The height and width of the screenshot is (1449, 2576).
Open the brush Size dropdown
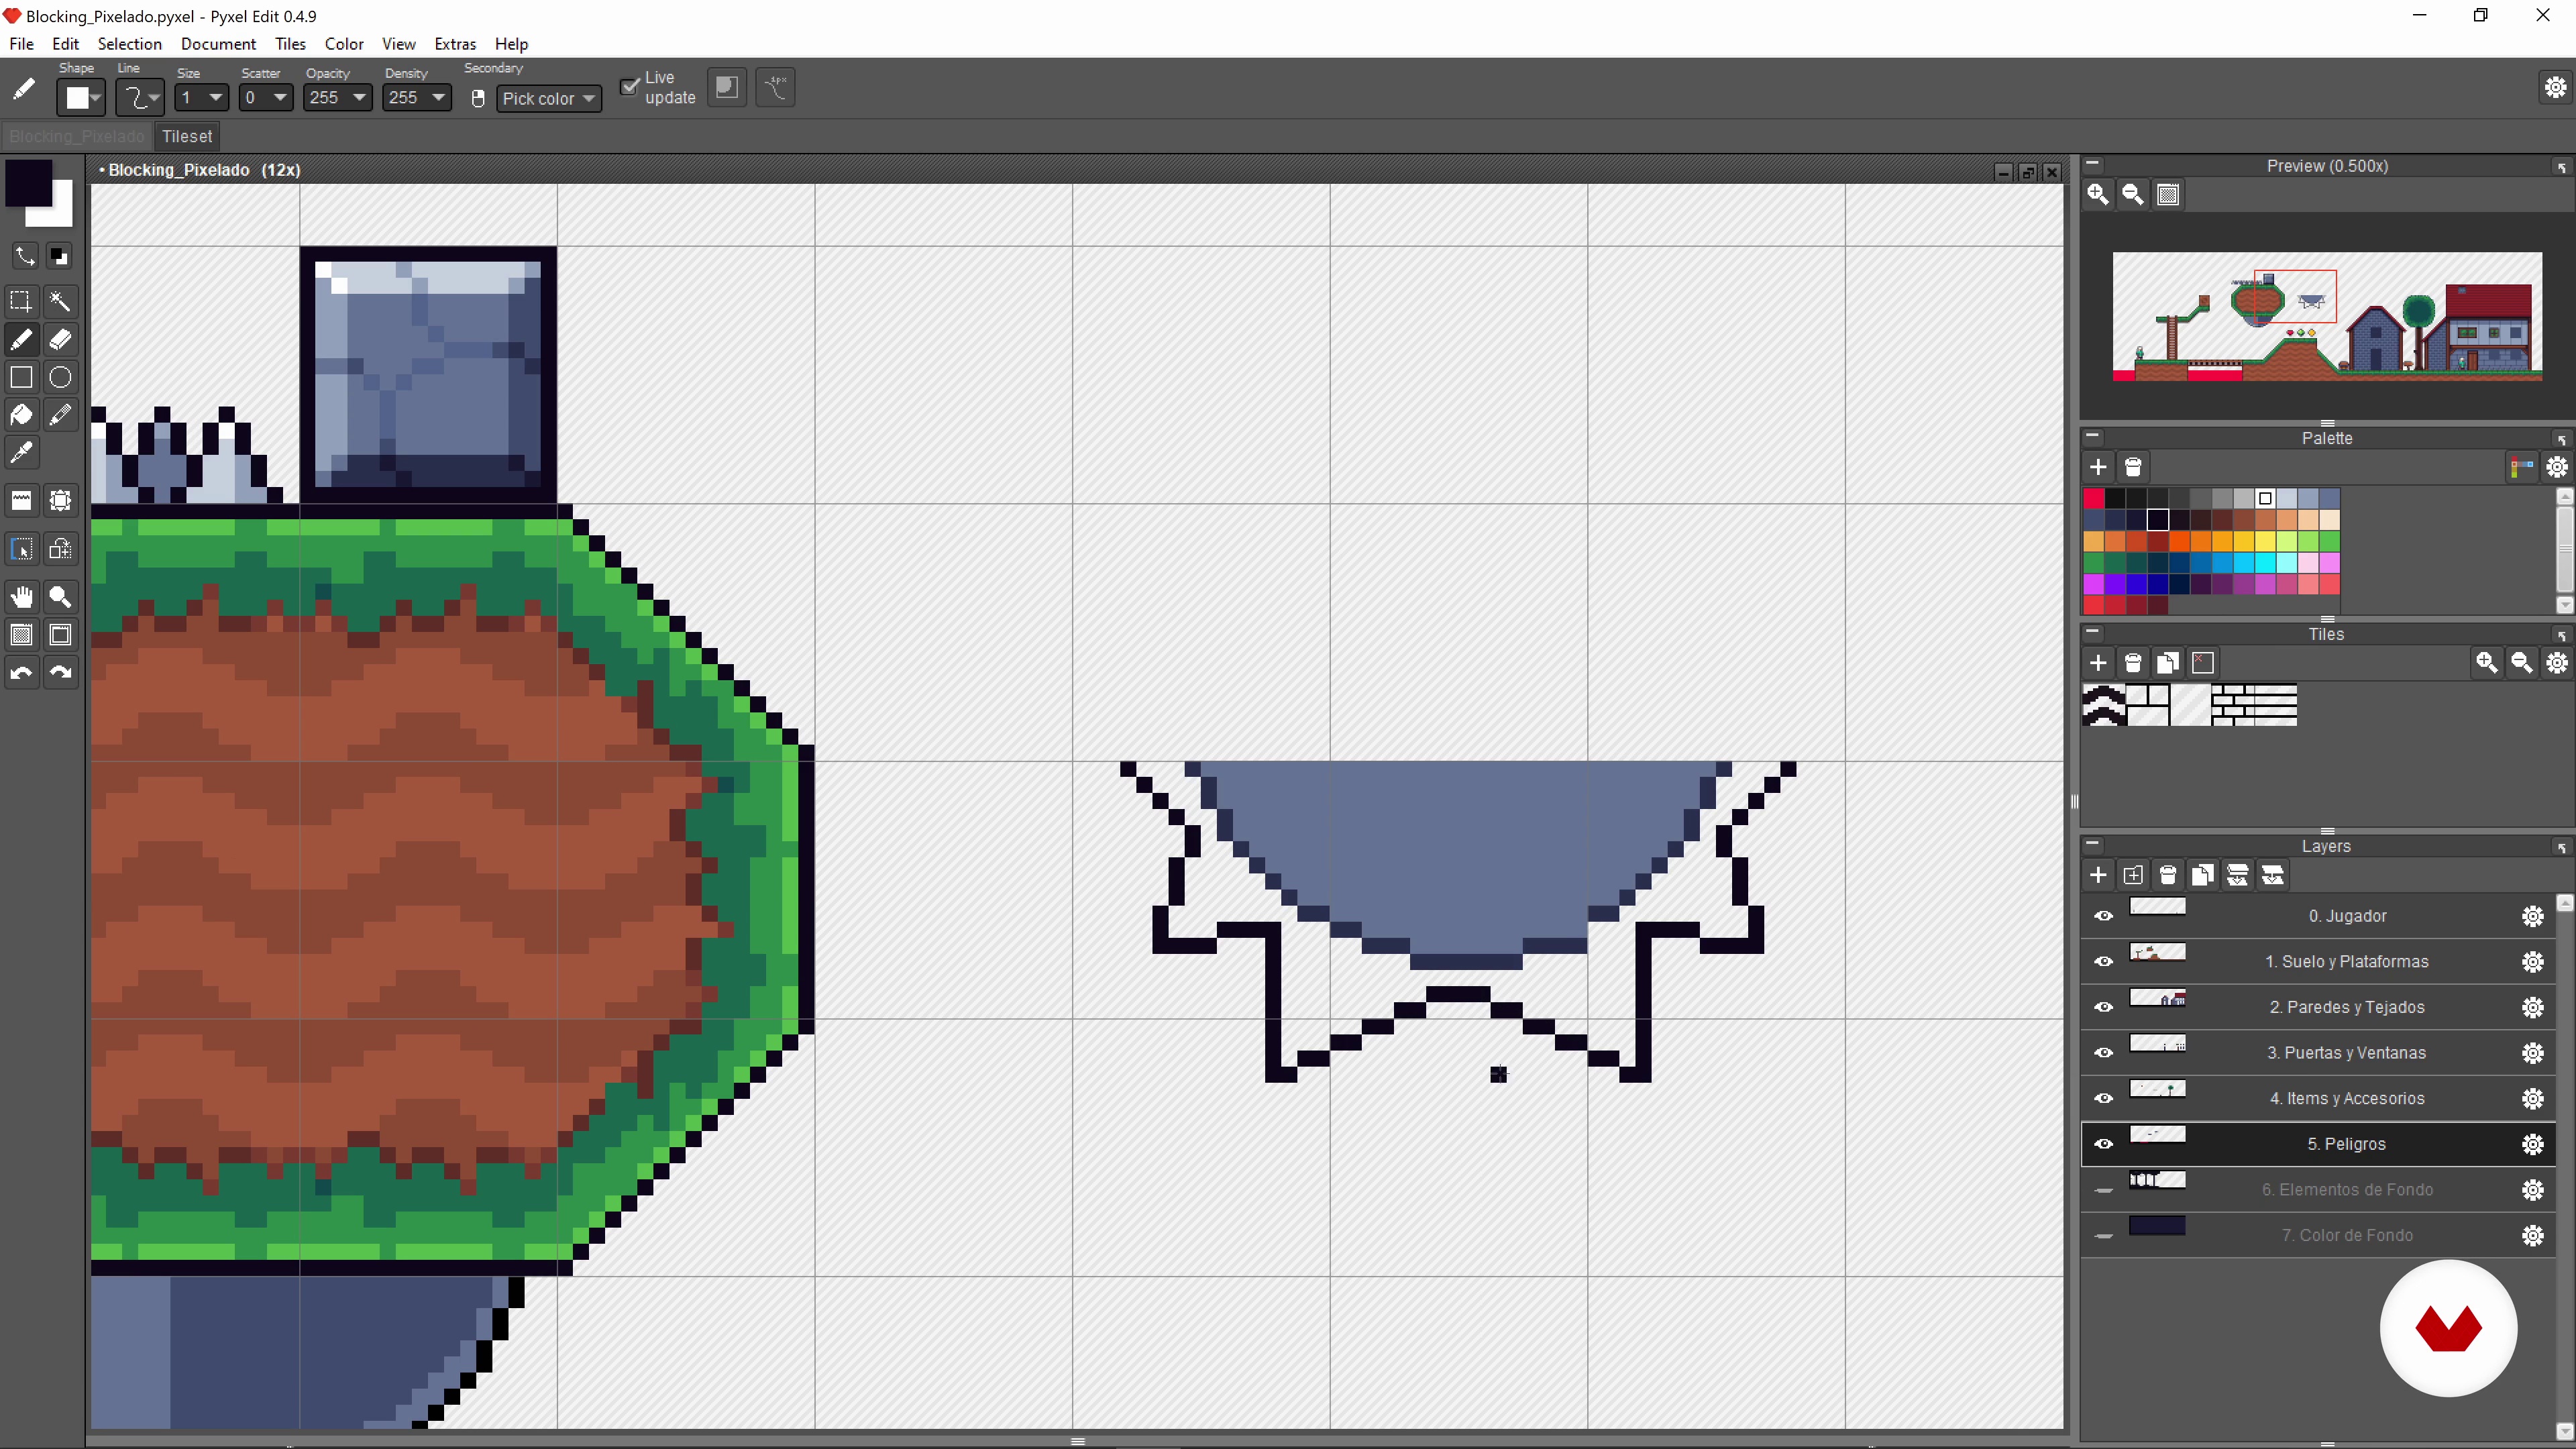tap(202, 98)
